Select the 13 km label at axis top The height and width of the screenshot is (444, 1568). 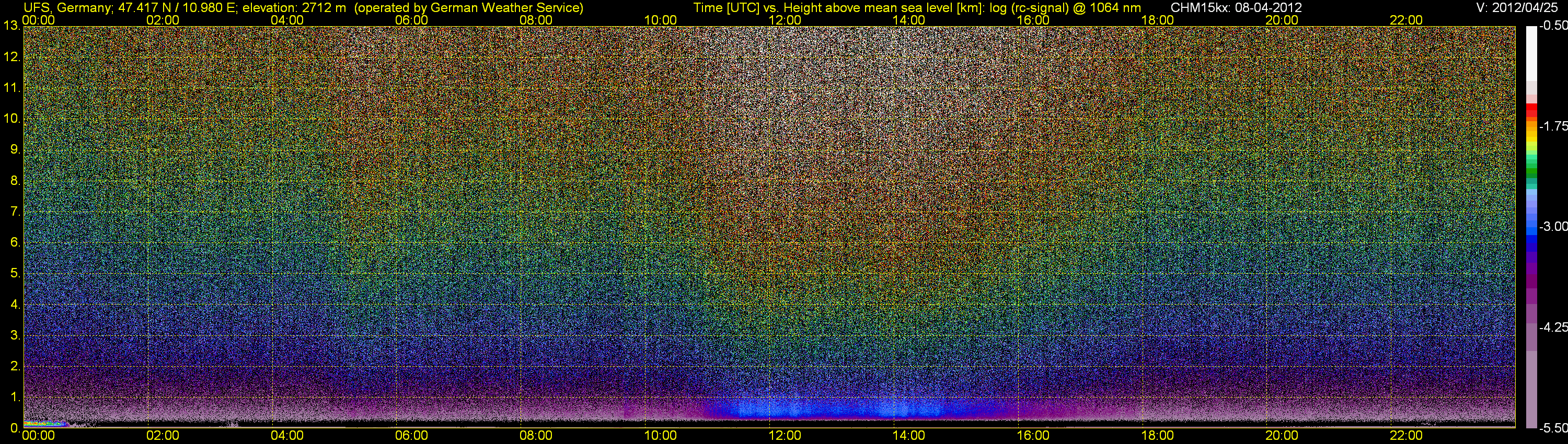click(x=11, y=26)
